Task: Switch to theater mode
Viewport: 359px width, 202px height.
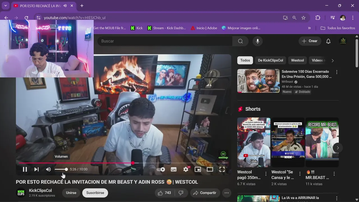Action: tap(210, 169)
